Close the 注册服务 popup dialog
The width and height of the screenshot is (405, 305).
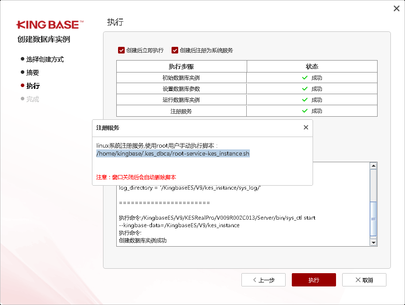[x=306, y=127]
